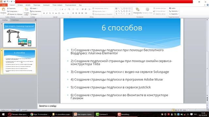Switch to the Вставка ribbon tab
The width and height of the screenshot is (209, 117).
point(20,5)
